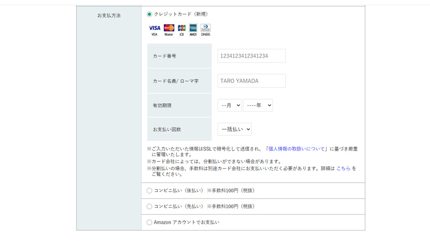Open the こちら installment fee details link
Image resolution: width=430 pixels, height=242 pixels.
pyautogui.click(x=343, y=168)
